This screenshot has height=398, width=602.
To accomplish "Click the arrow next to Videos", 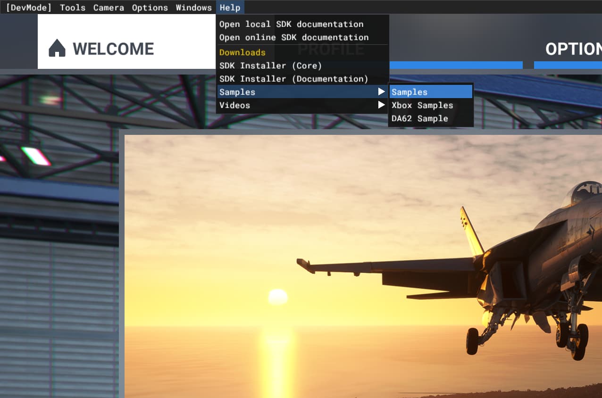I will point(381,105).
